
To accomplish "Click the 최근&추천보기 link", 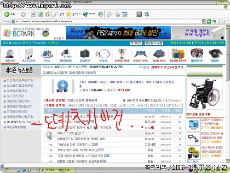I will click(x=173, y=67).
